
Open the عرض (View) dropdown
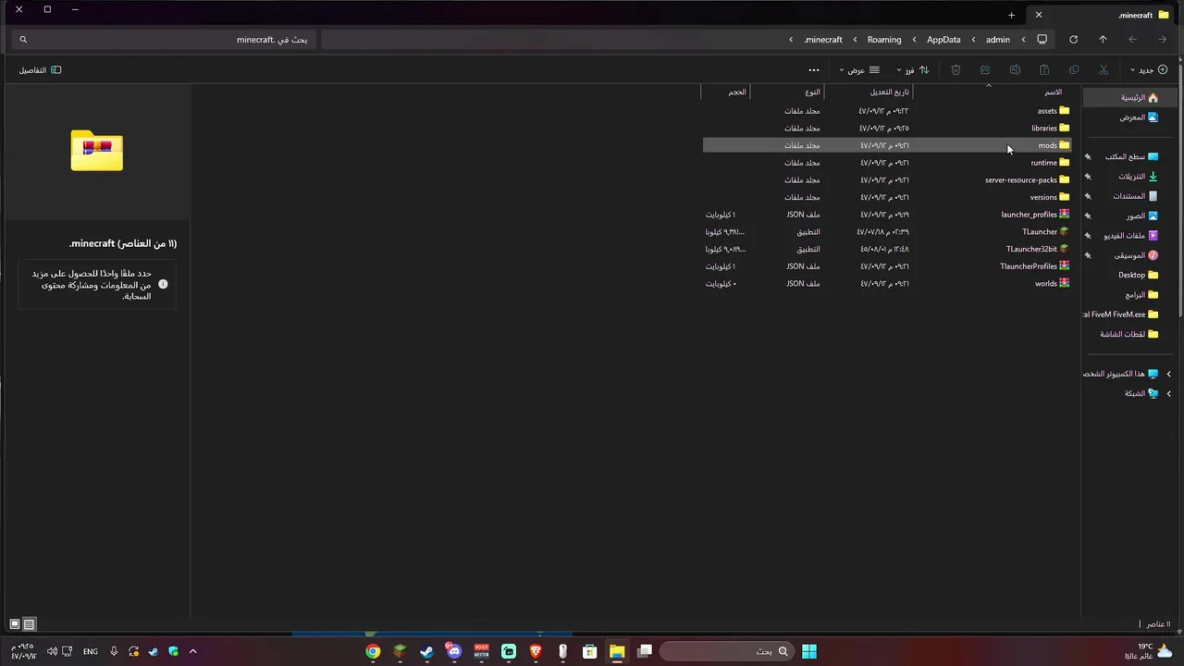pos(859,70)
